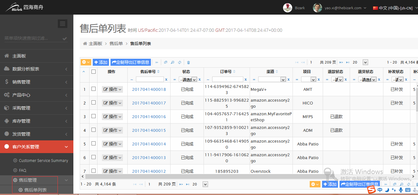
Task: Check the checkbox for row 2
Action: pos(93,103)
